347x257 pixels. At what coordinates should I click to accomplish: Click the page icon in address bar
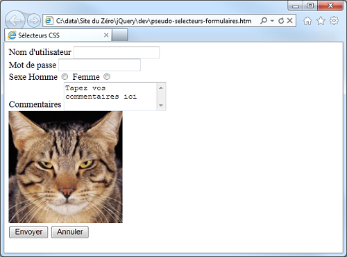pyautogui.click(x=49, y=21)
